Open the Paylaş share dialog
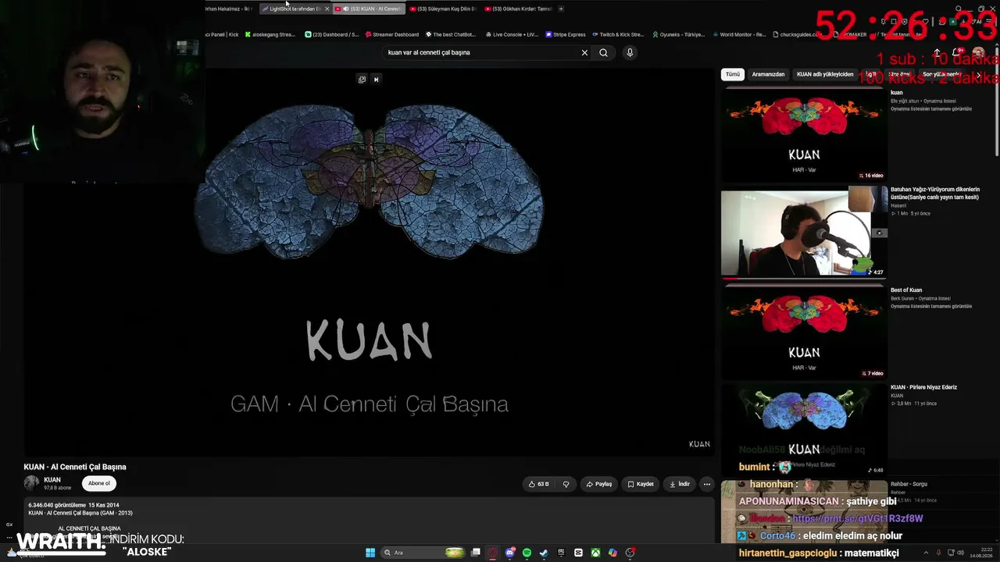 tap(599, 484)
